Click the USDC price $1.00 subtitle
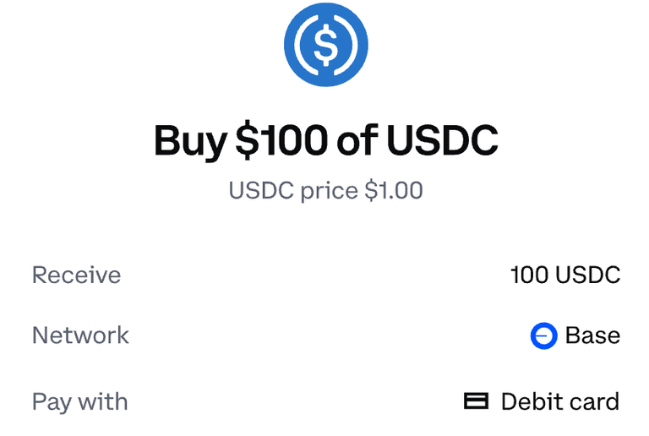The image size is (649, 436). click(x=325, y=191)
